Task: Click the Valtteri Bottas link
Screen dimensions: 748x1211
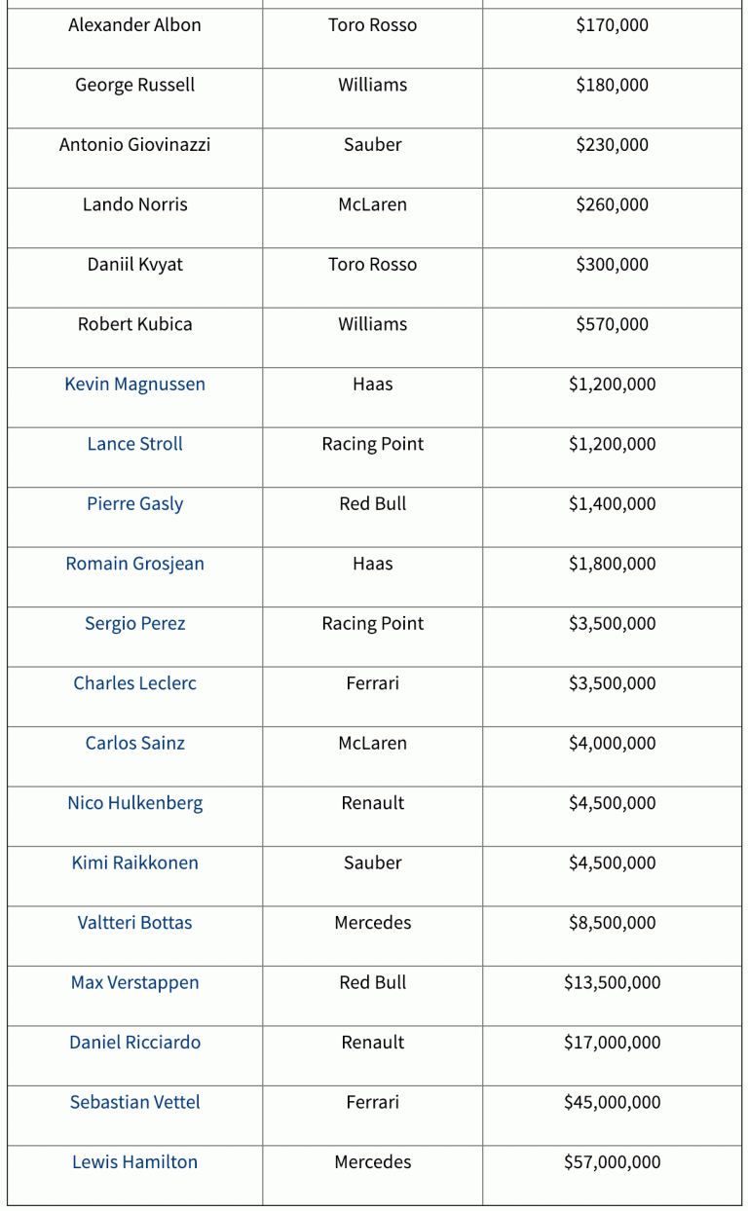Action: coord(134,923)
